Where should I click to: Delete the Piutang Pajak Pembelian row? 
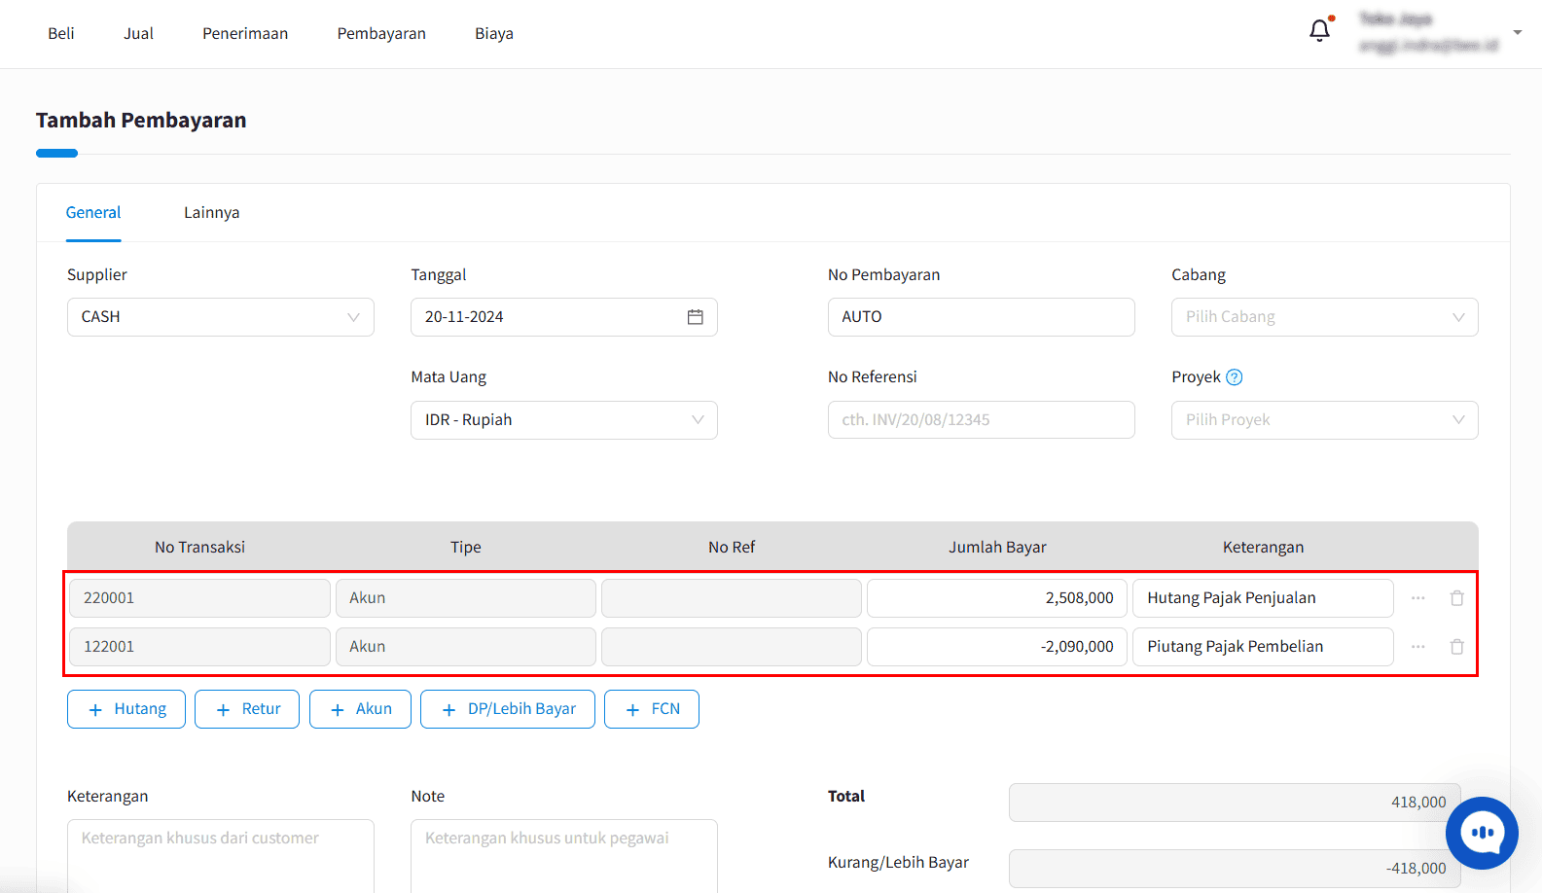tap(1456, 647)
